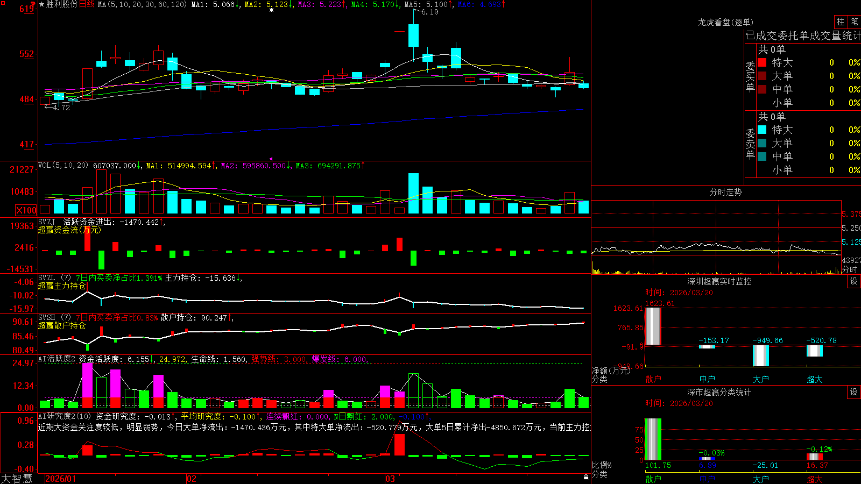This screenshot has height=484, width=861.
Task: Click the 超赢散户持仓 label
Action: [62, 326]
